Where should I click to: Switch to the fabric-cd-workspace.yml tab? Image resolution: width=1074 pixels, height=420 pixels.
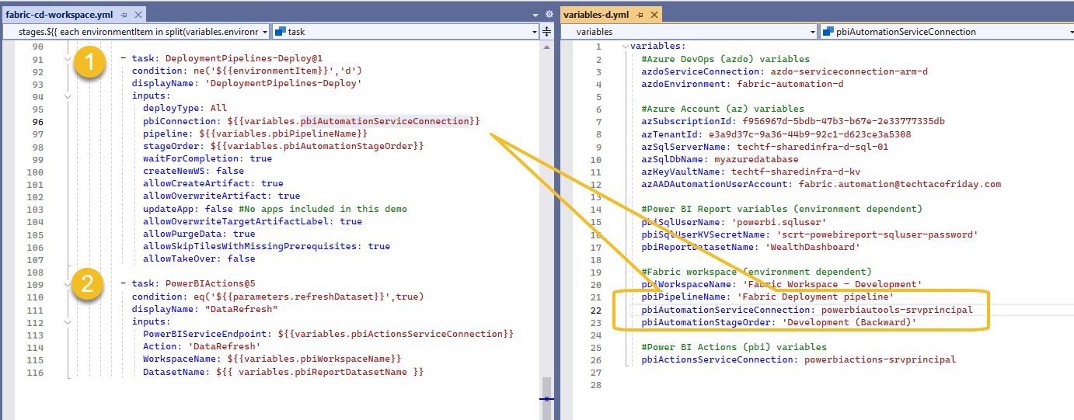pyautogui.click(x=58, y=15)
